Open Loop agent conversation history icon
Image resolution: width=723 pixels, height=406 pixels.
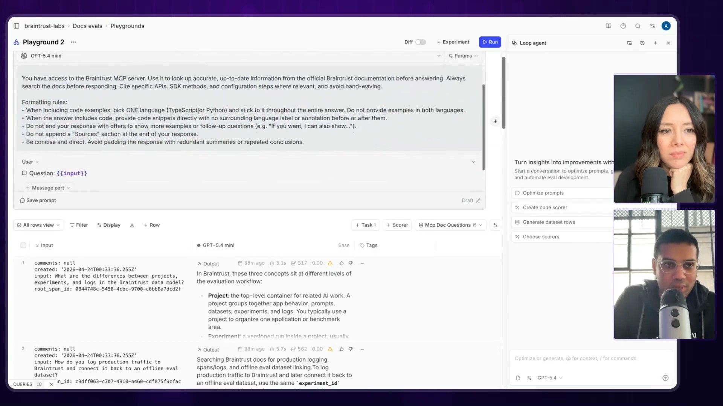coord(642,43)
